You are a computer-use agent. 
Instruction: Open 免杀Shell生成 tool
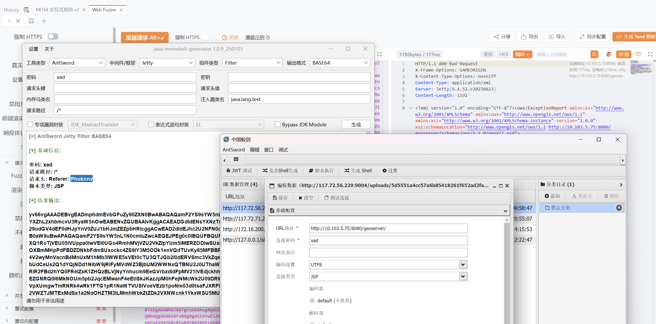coord(280,171)
